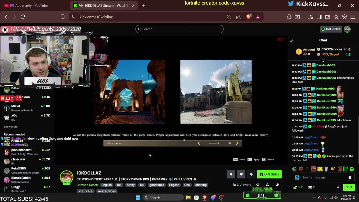Open the Brave playlist music icon
The width and height of the screenshot is (359, 202).
[x=311, y=17]
